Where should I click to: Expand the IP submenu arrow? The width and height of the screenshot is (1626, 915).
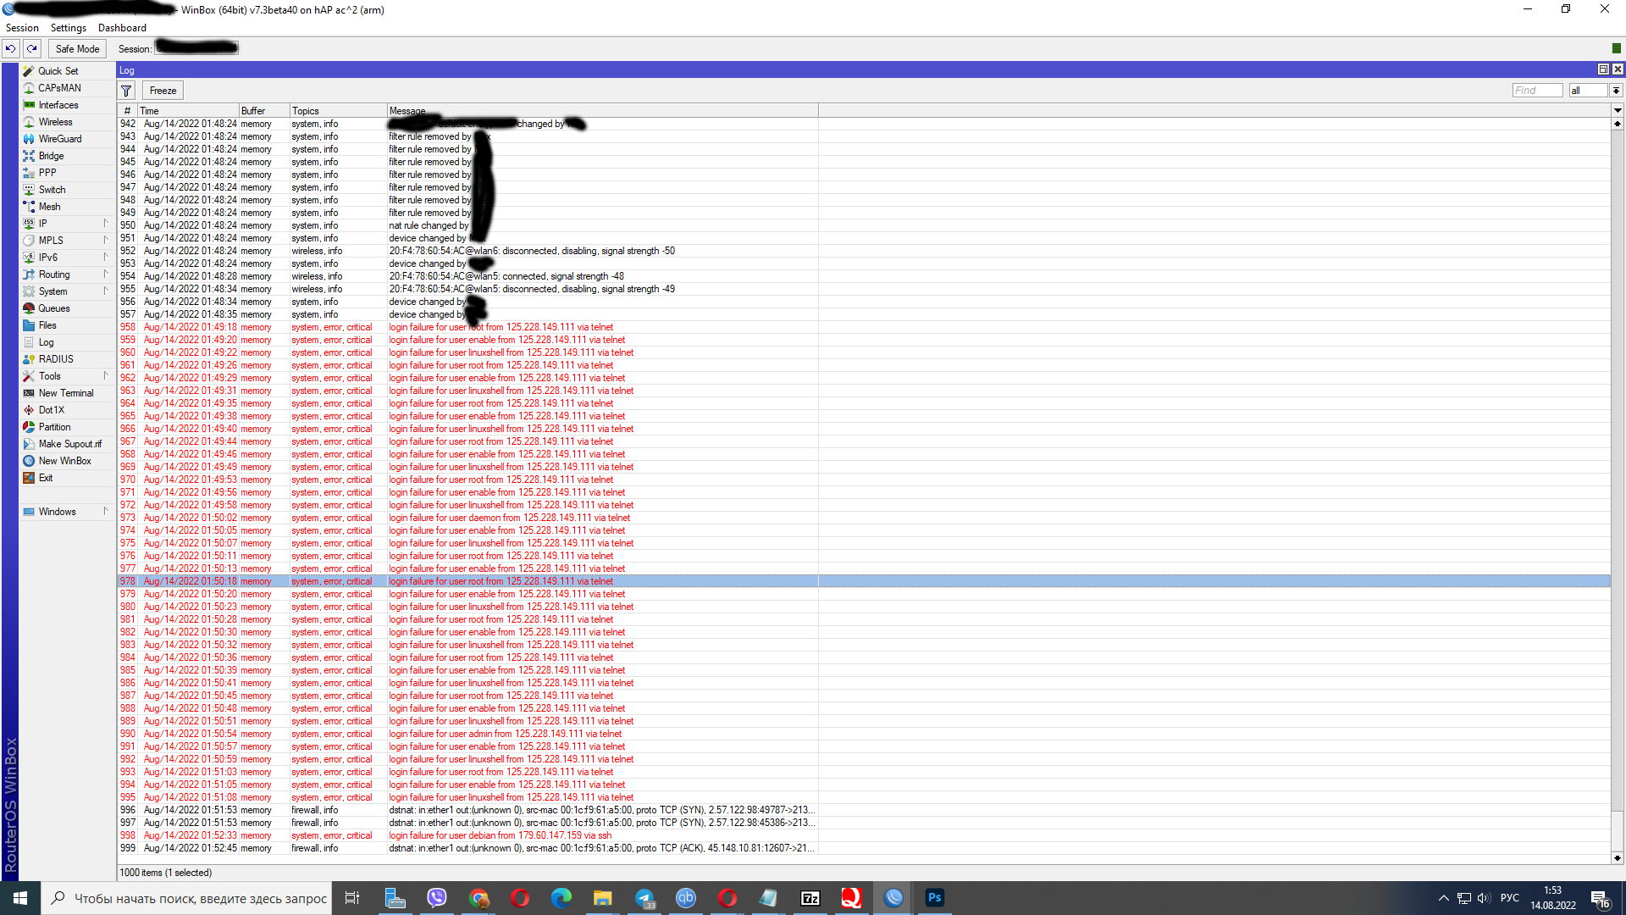106,224
